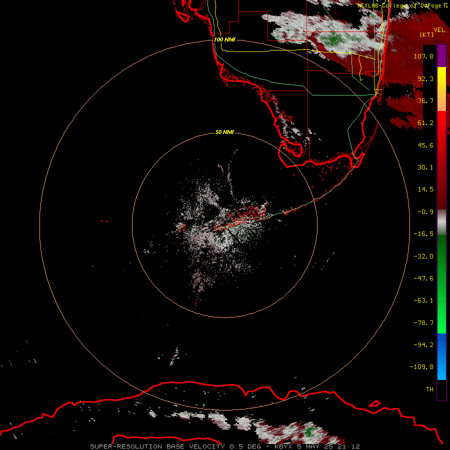Click the -47.6 legend value
The width and height of the screenshot is (450, 450).
pyautogui.click(x=423, y=278)
